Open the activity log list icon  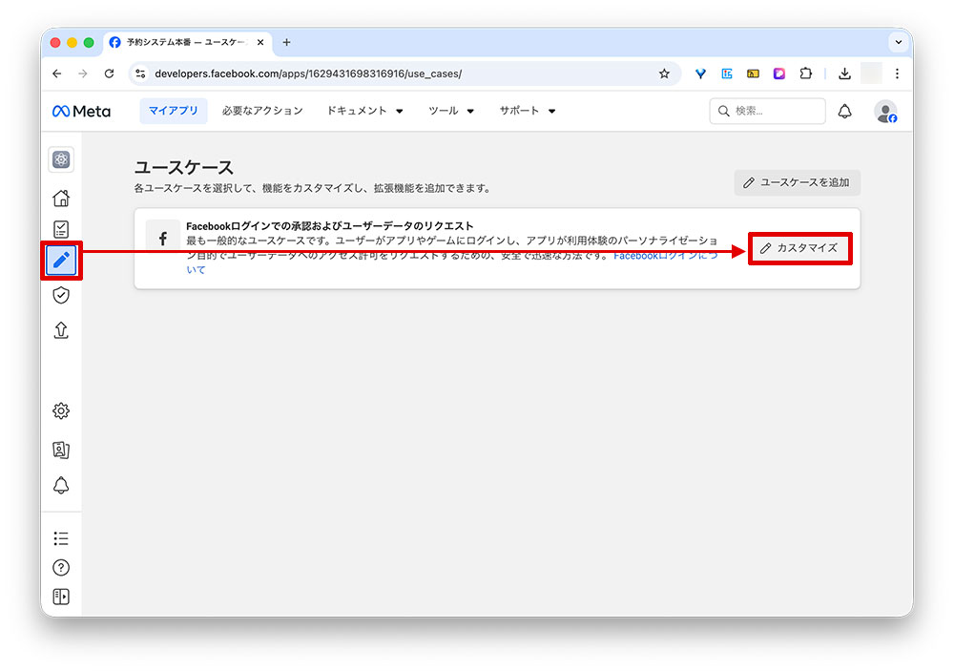click(61, 537)
